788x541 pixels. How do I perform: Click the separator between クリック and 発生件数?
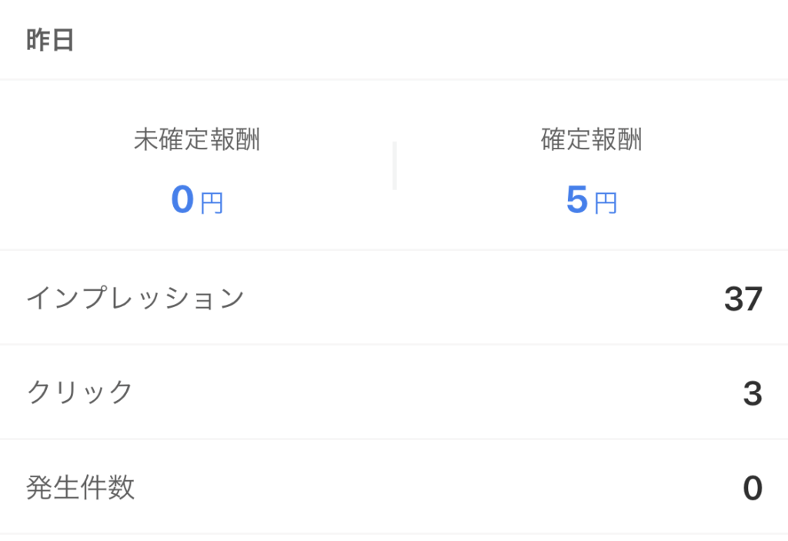[x=394, y=439]
